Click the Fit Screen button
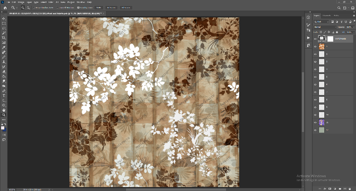Viewport: 356px width, 191px height. [111, 8]
